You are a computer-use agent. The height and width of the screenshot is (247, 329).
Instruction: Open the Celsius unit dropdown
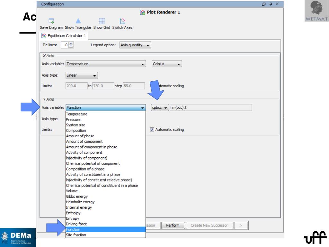(167, 64)
